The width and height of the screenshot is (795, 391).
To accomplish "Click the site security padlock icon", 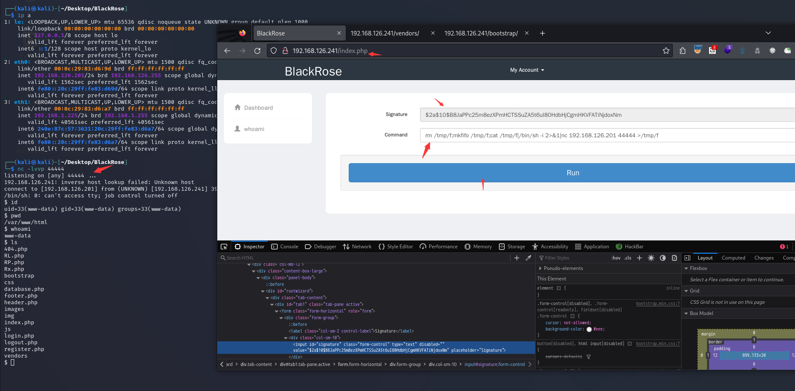I will [x=285, y=50].
